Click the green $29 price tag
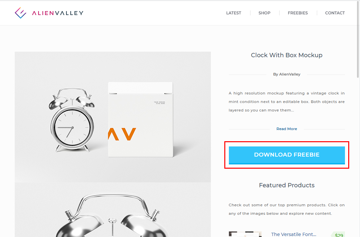 click(339, 235)
